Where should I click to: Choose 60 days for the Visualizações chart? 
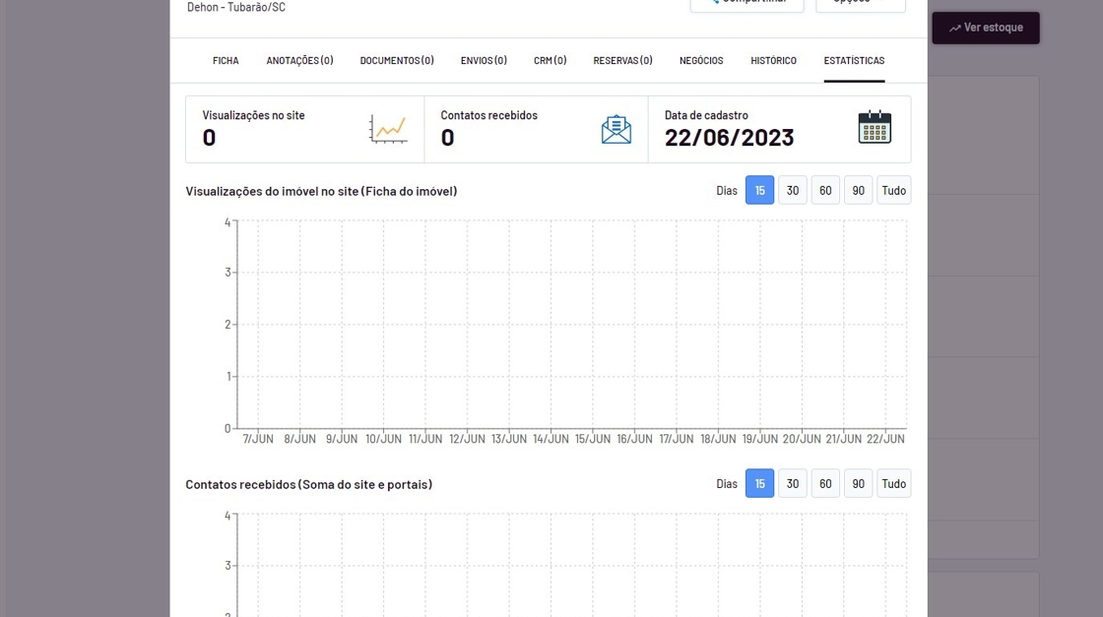(x=825, y=190)
